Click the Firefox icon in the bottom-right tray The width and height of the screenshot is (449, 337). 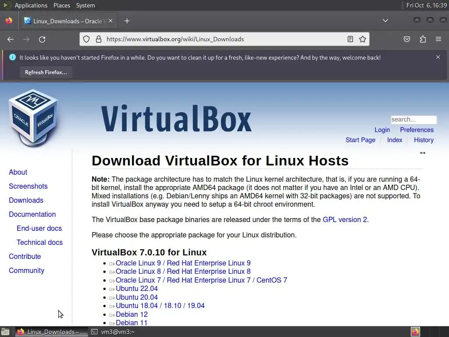point(416,332)
